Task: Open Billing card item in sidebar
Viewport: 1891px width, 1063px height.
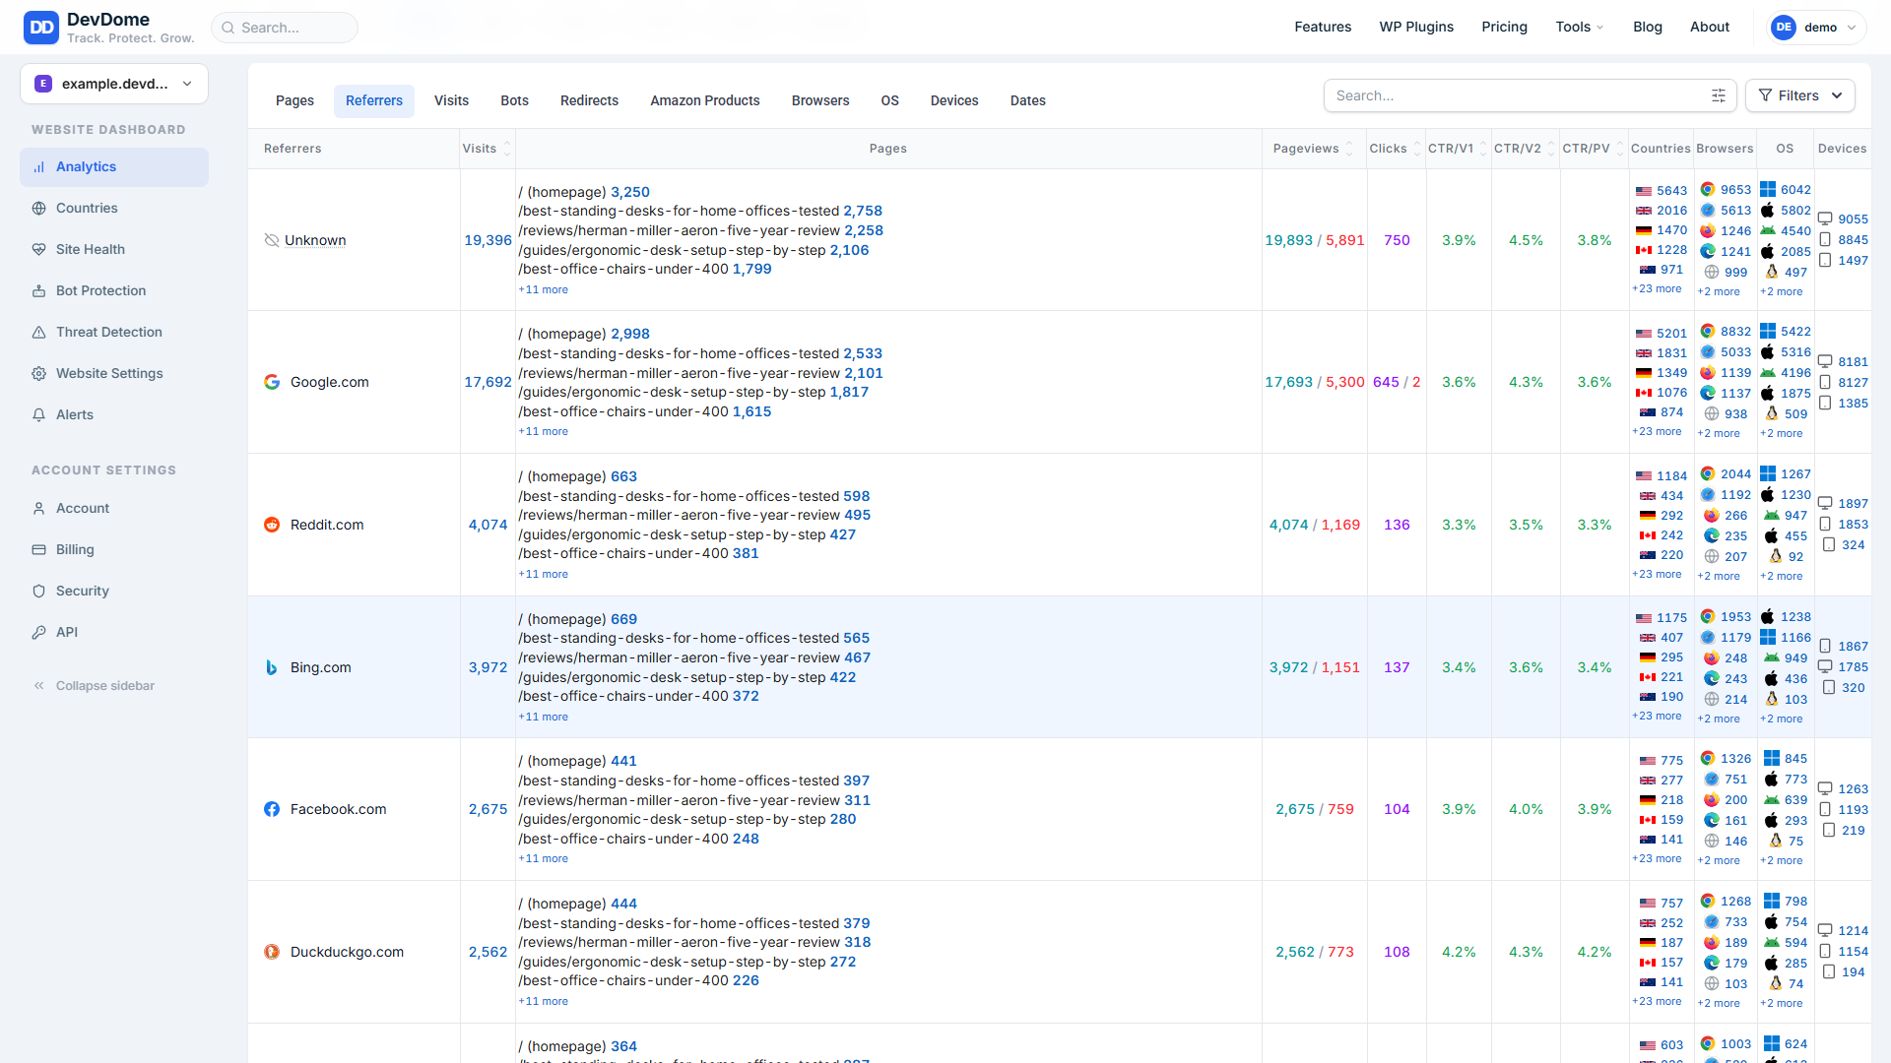Action: point(114,550)
